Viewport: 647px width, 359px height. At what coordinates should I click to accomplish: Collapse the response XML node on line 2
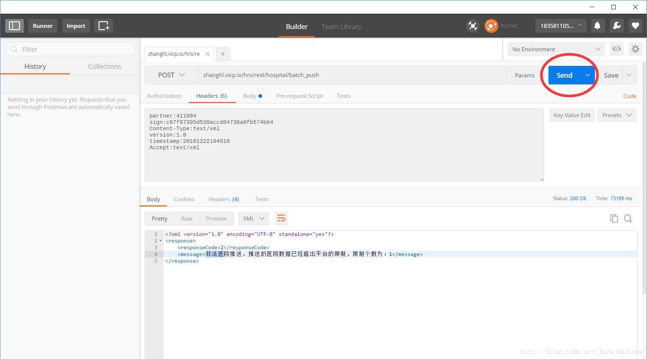tap(161, 241)
